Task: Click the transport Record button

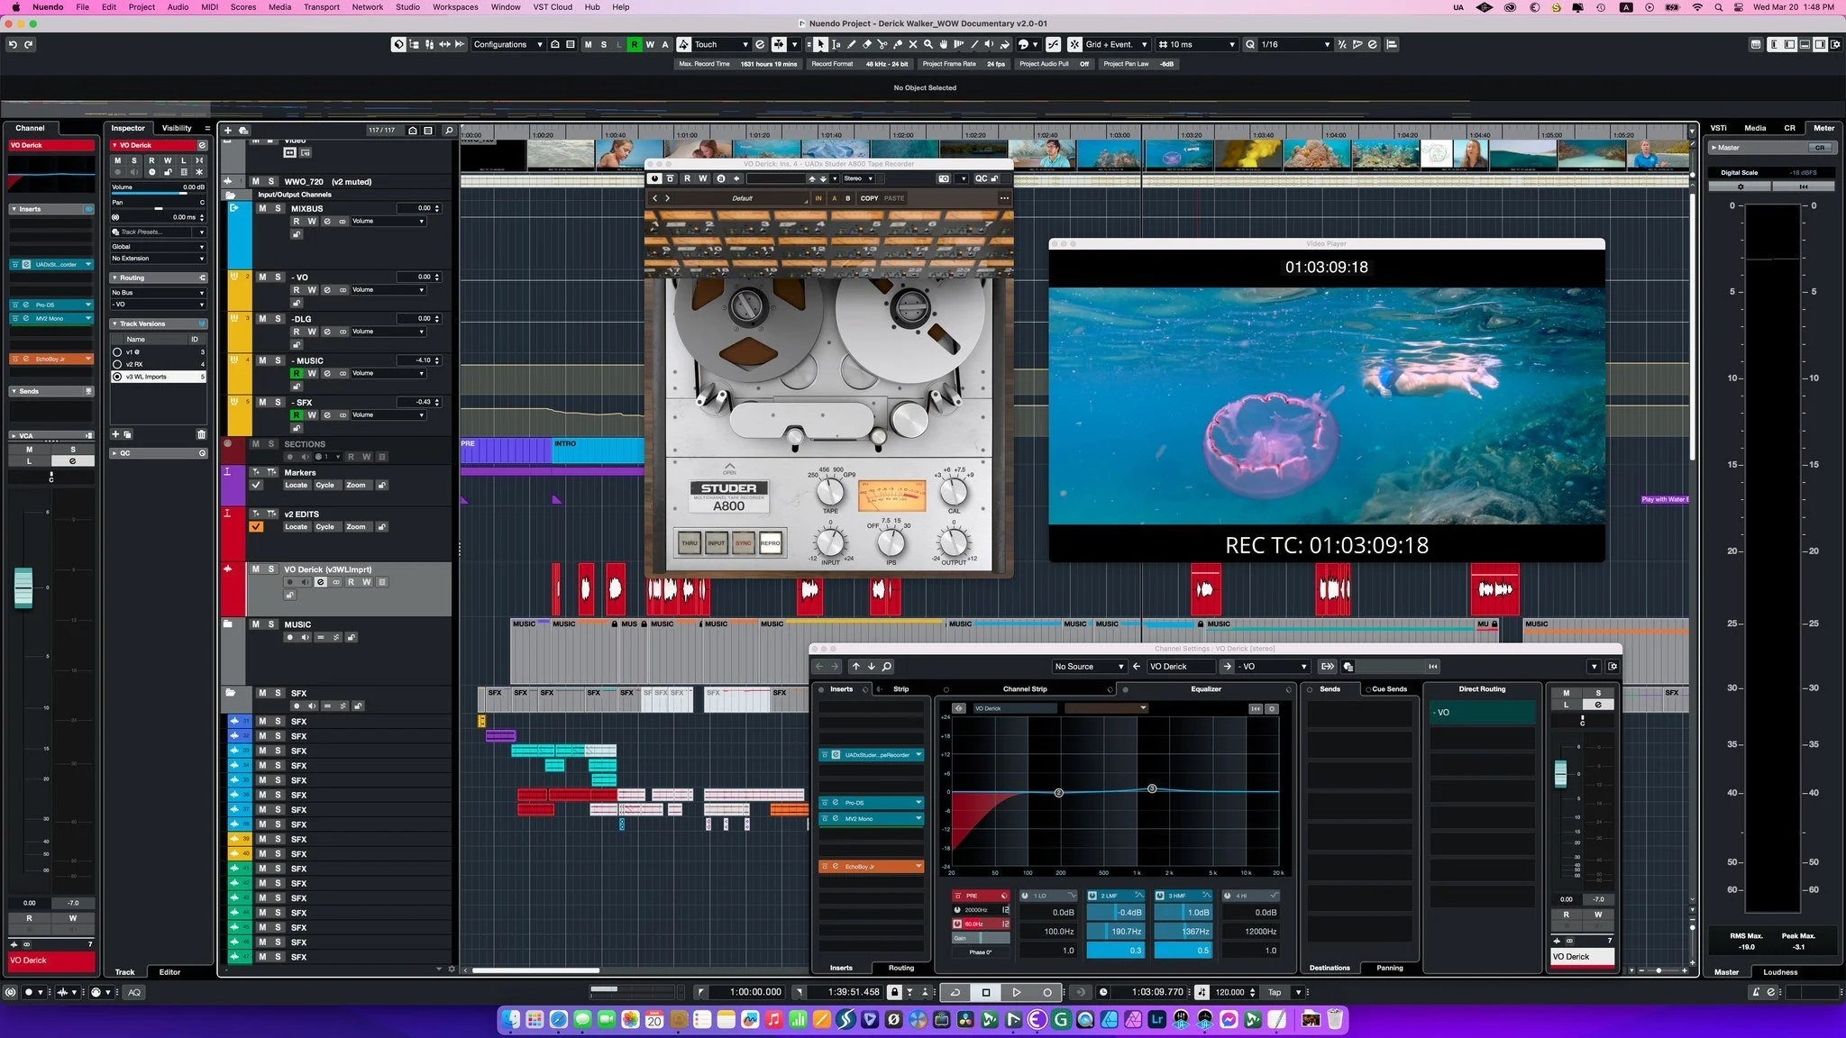Action: (x=1046, y=992)
